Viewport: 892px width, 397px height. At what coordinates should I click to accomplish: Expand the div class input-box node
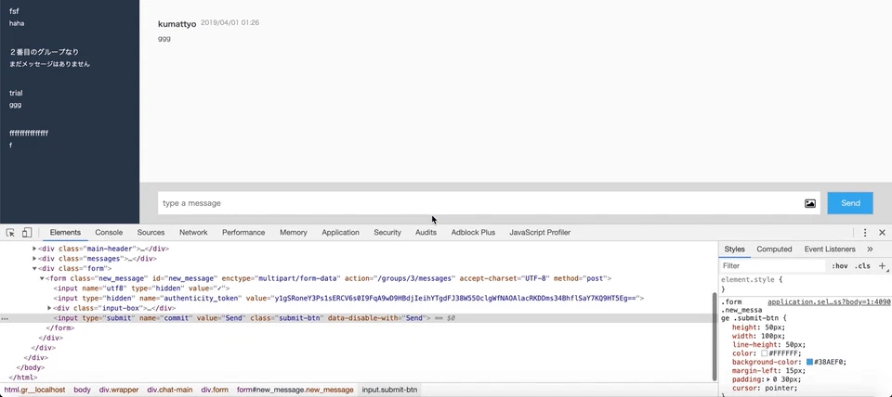[49, 308]
